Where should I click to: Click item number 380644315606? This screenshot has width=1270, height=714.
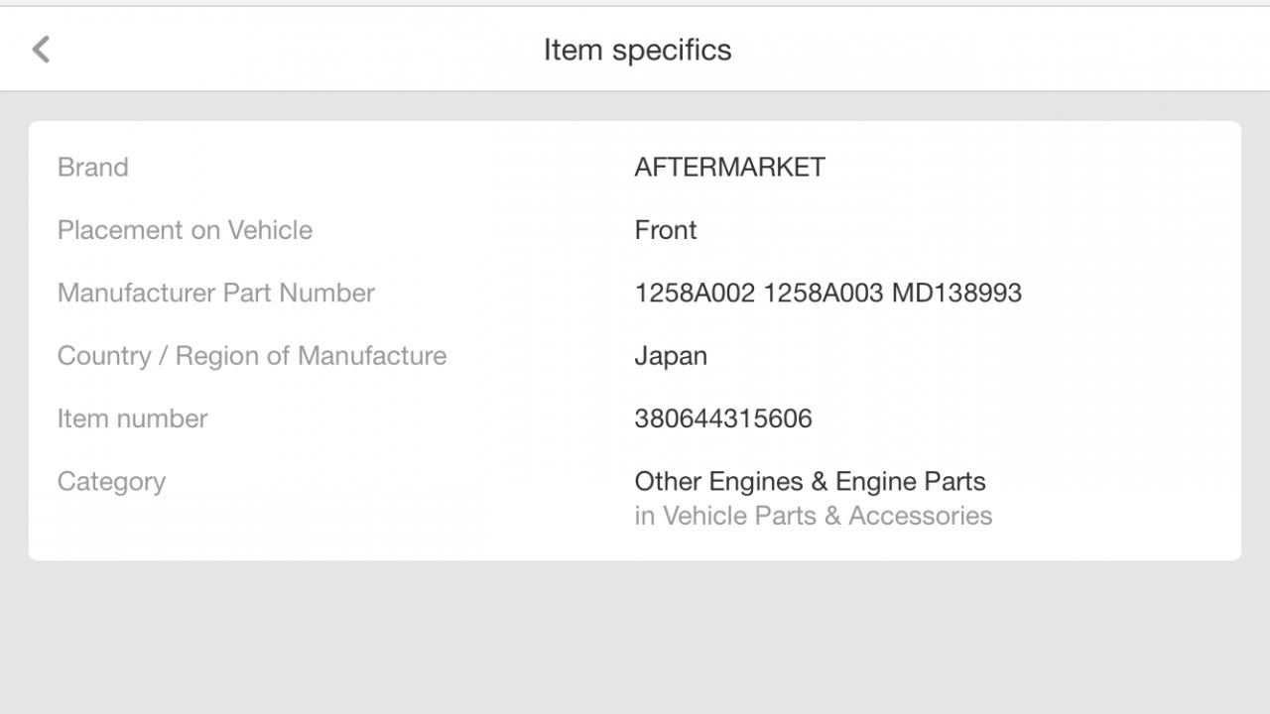coord(722,418)
